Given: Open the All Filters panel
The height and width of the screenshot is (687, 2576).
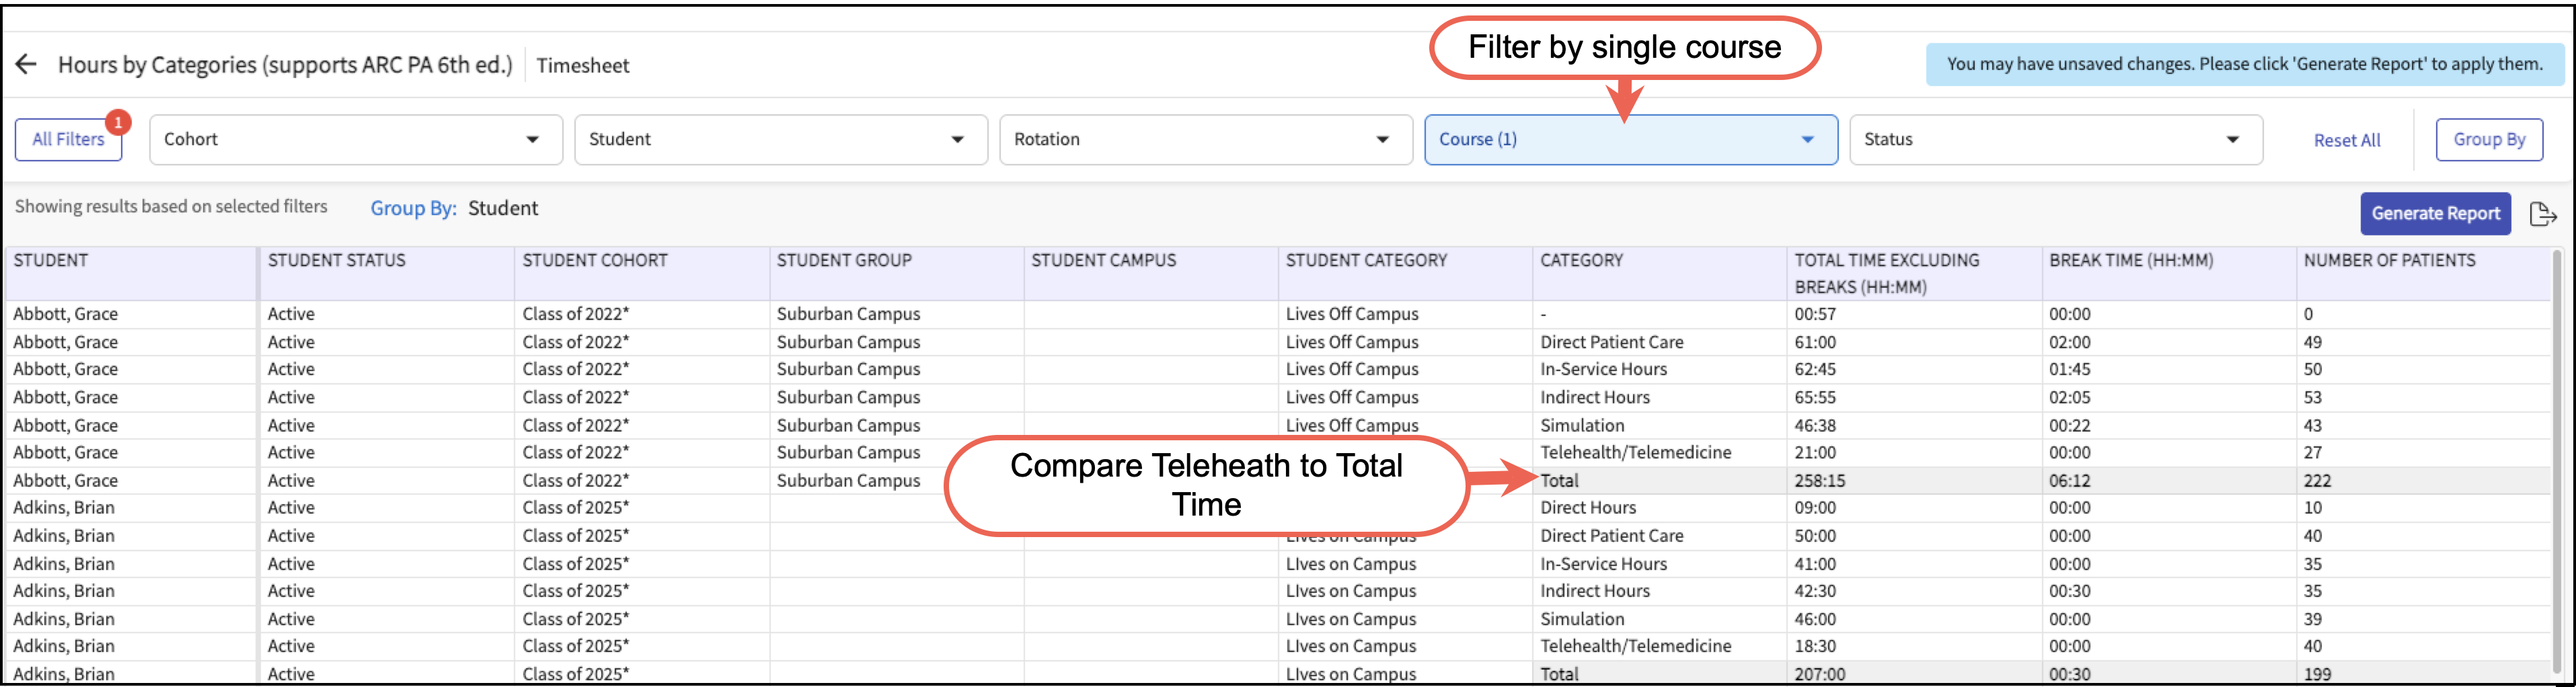Looking at the screenshot, I should [67, 140].
